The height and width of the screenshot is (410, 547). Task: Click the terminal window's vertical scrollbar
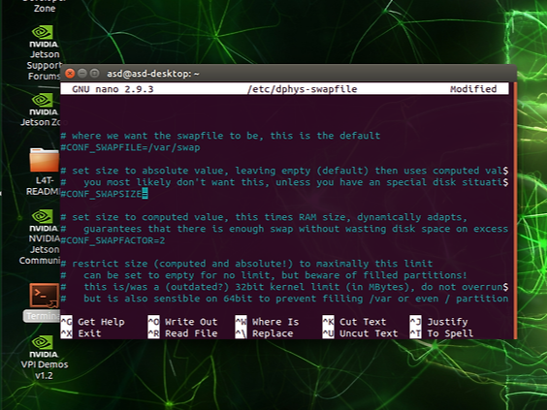click(x=516, y=210)
